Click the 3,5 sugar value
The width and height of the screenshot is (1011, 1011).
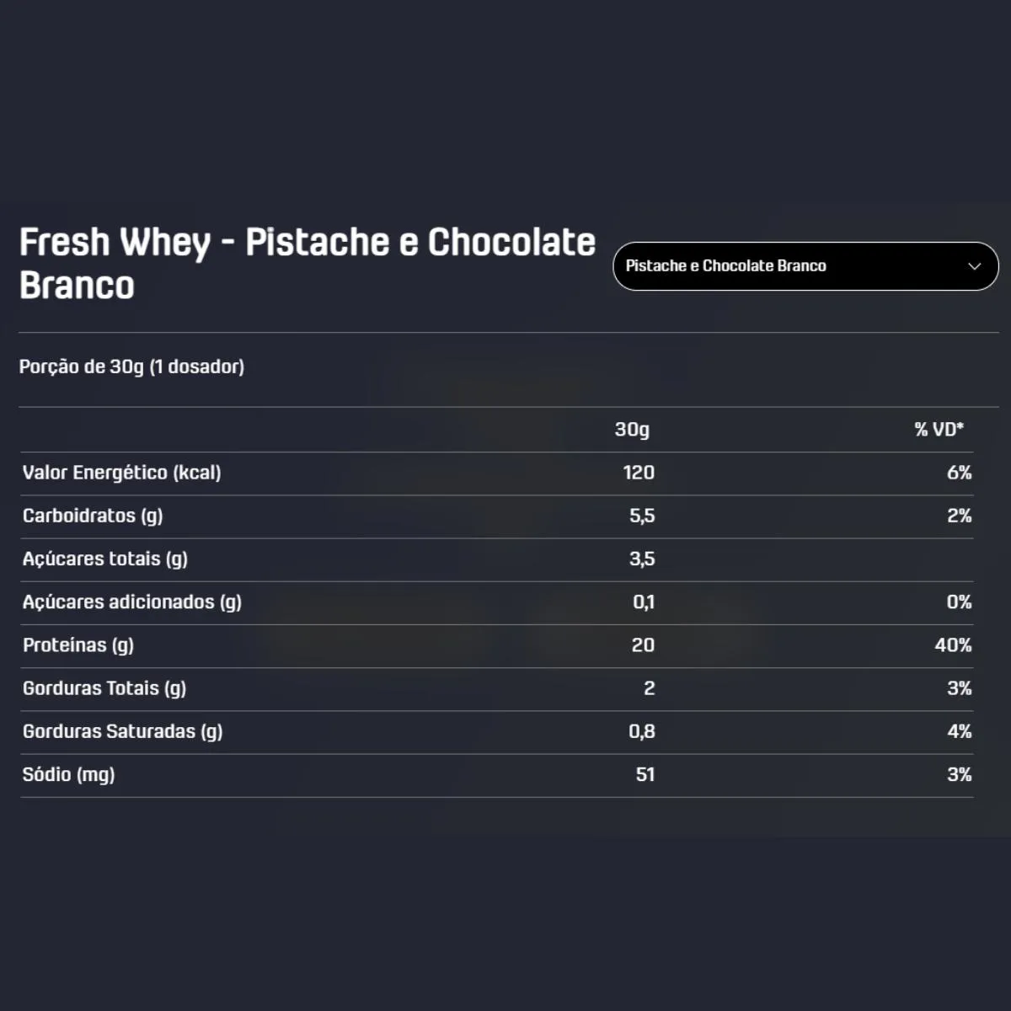pyautogui.click(x=642, y=559)
